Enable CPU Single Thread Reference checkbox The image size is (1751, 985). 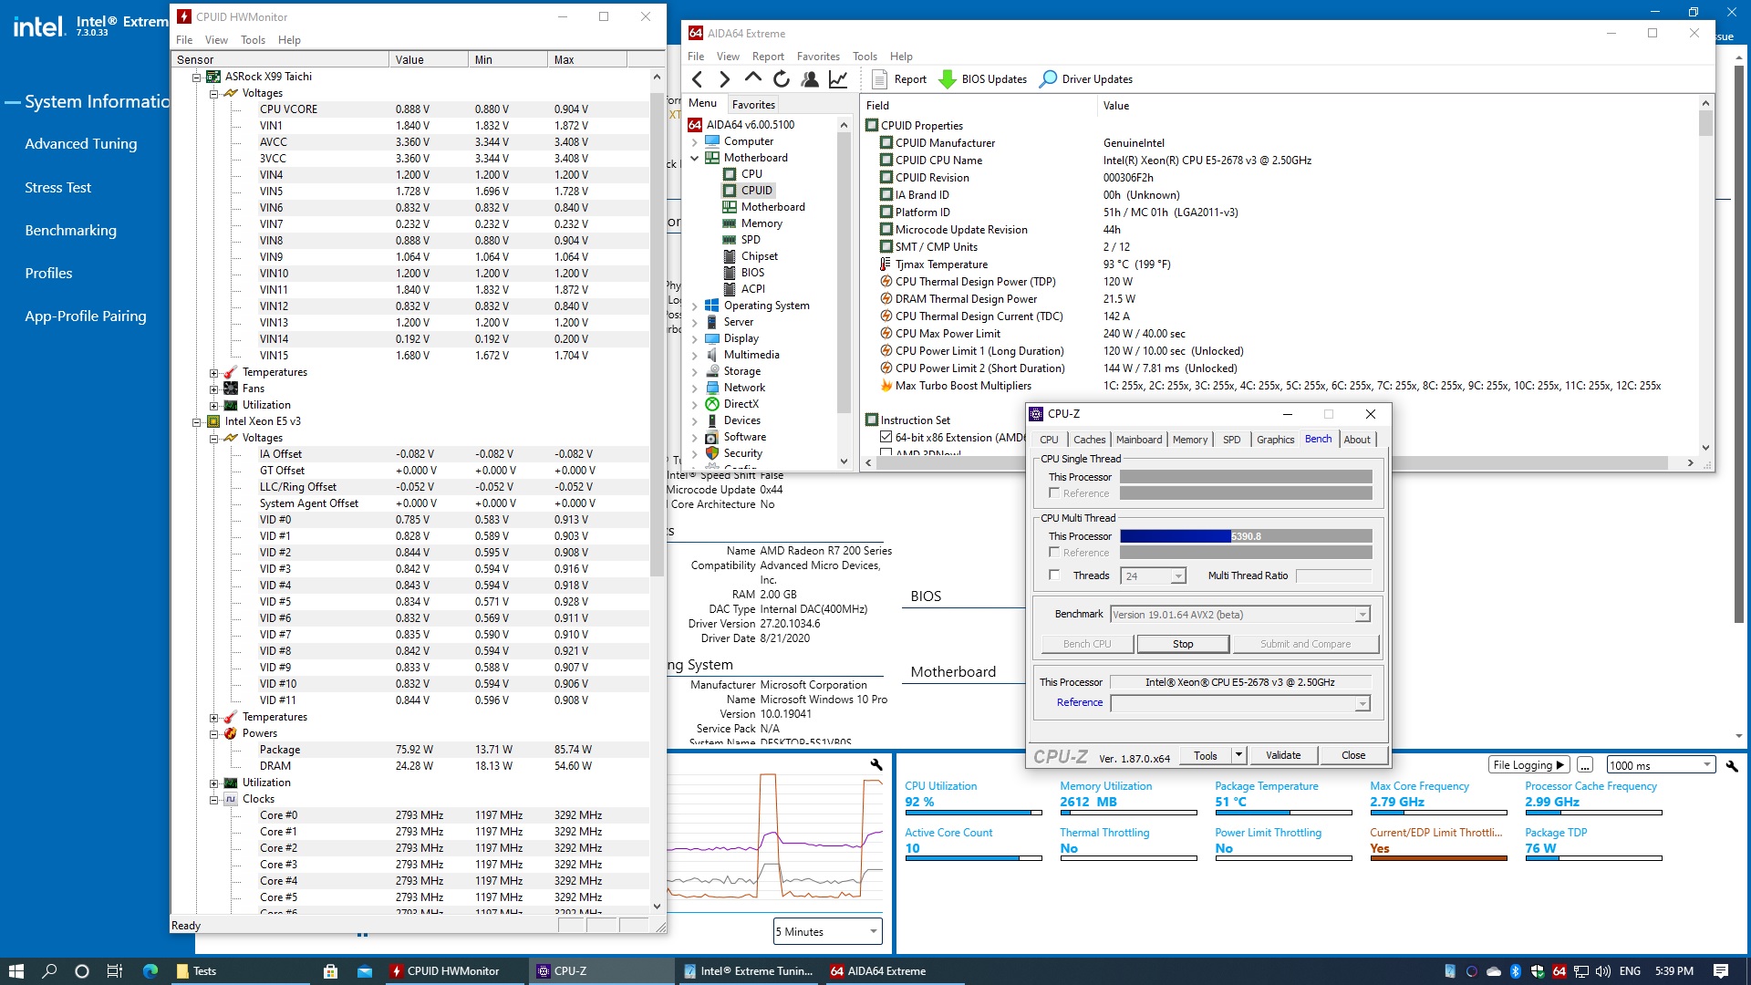[1054, 493]
